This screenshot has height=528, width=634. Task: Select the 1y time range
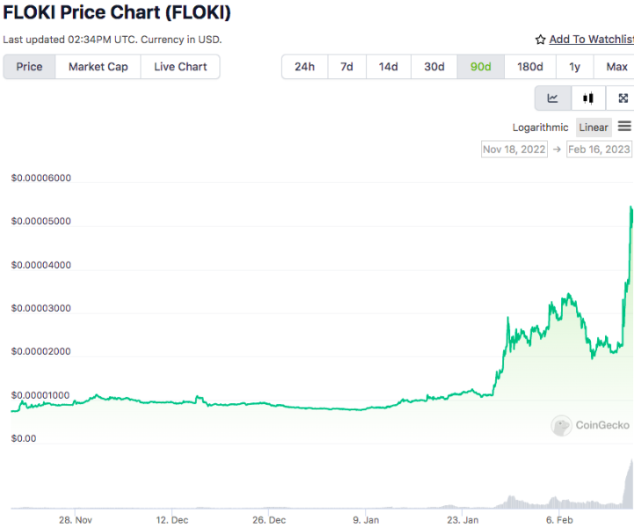(x=574, y=67)
